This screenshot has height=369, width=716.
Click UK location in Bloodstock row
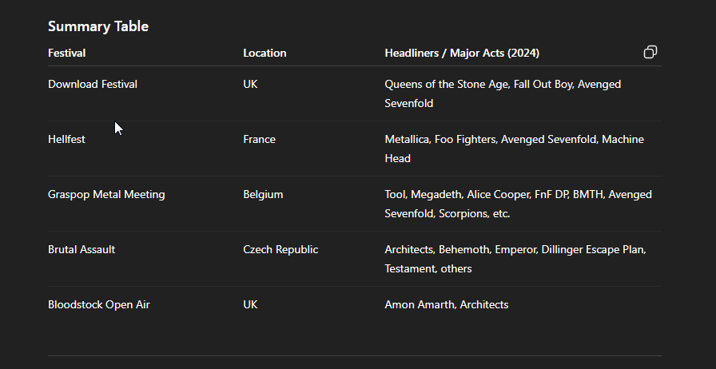point(250,304)
